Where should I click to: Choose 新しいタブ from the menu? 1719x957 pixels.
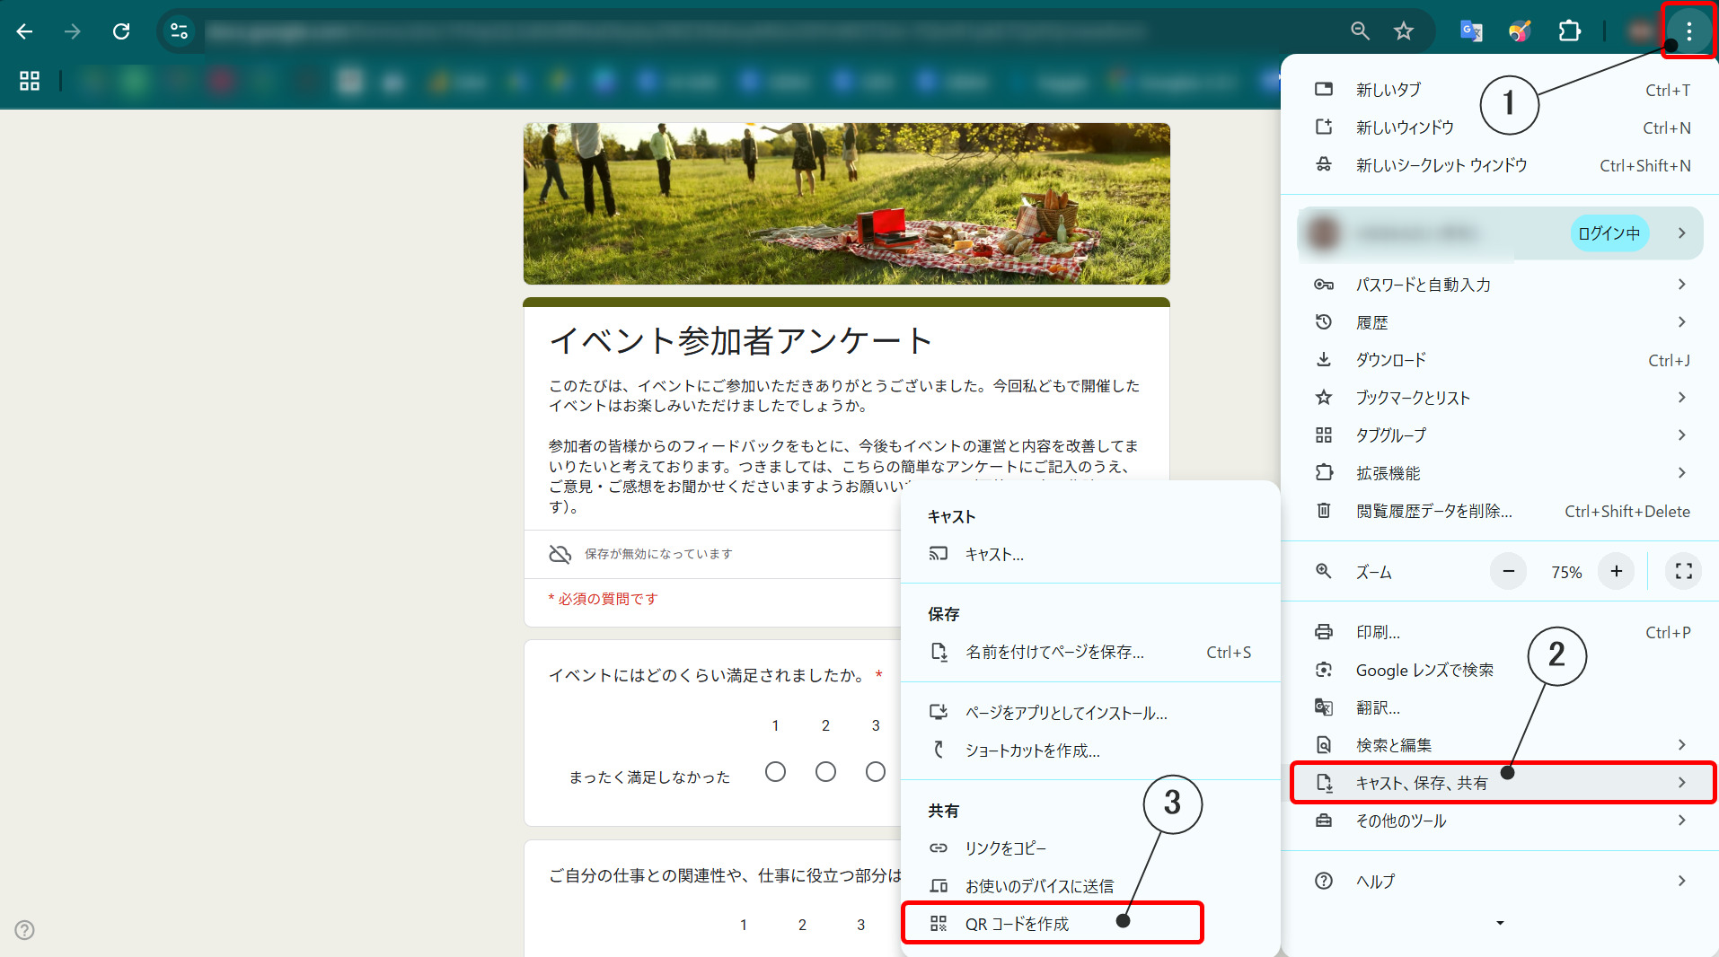(x=1388, y=89)
